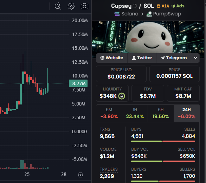Viewport: 206px width, 183px height.
Task: Click the date label 28 on time axis
Action: pos(64,174)
